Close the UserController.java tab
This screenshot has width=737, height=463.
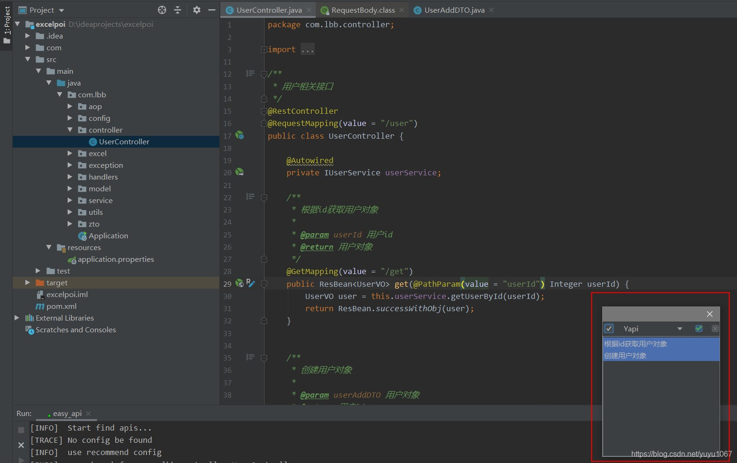coord(309,10)
